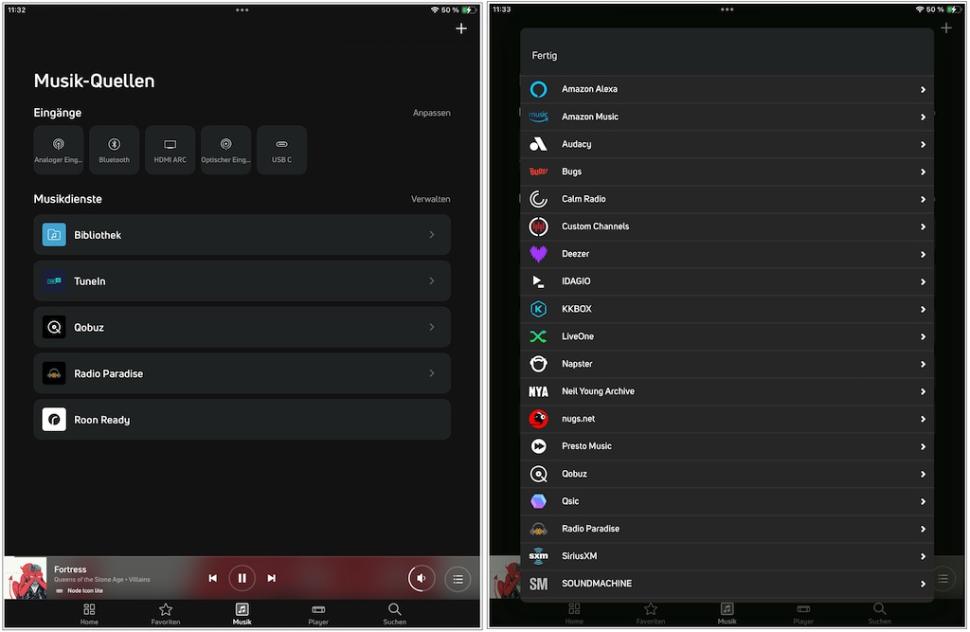Image resolution: width=970 pixels, height=632 pixels.
Task: Switch to the Home tab
Action: pyautogui.click(x=89, y=614)
